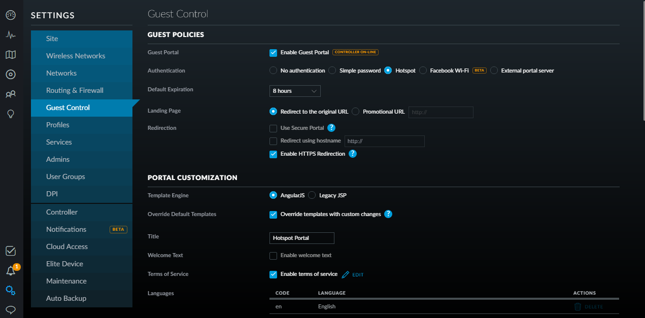This screenshot has width=645, height=318.
Task: Select Simple password authentication
Action: point(332,70)
